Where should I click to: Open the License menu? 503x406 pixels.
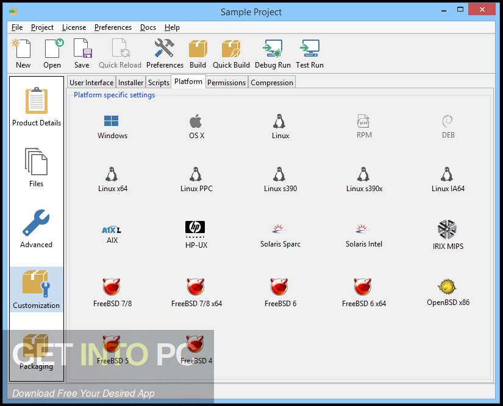74,27
